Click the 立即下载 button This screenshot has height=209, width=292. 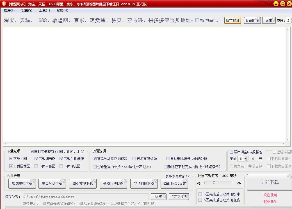pyautogui.click(x=270, y=182)
